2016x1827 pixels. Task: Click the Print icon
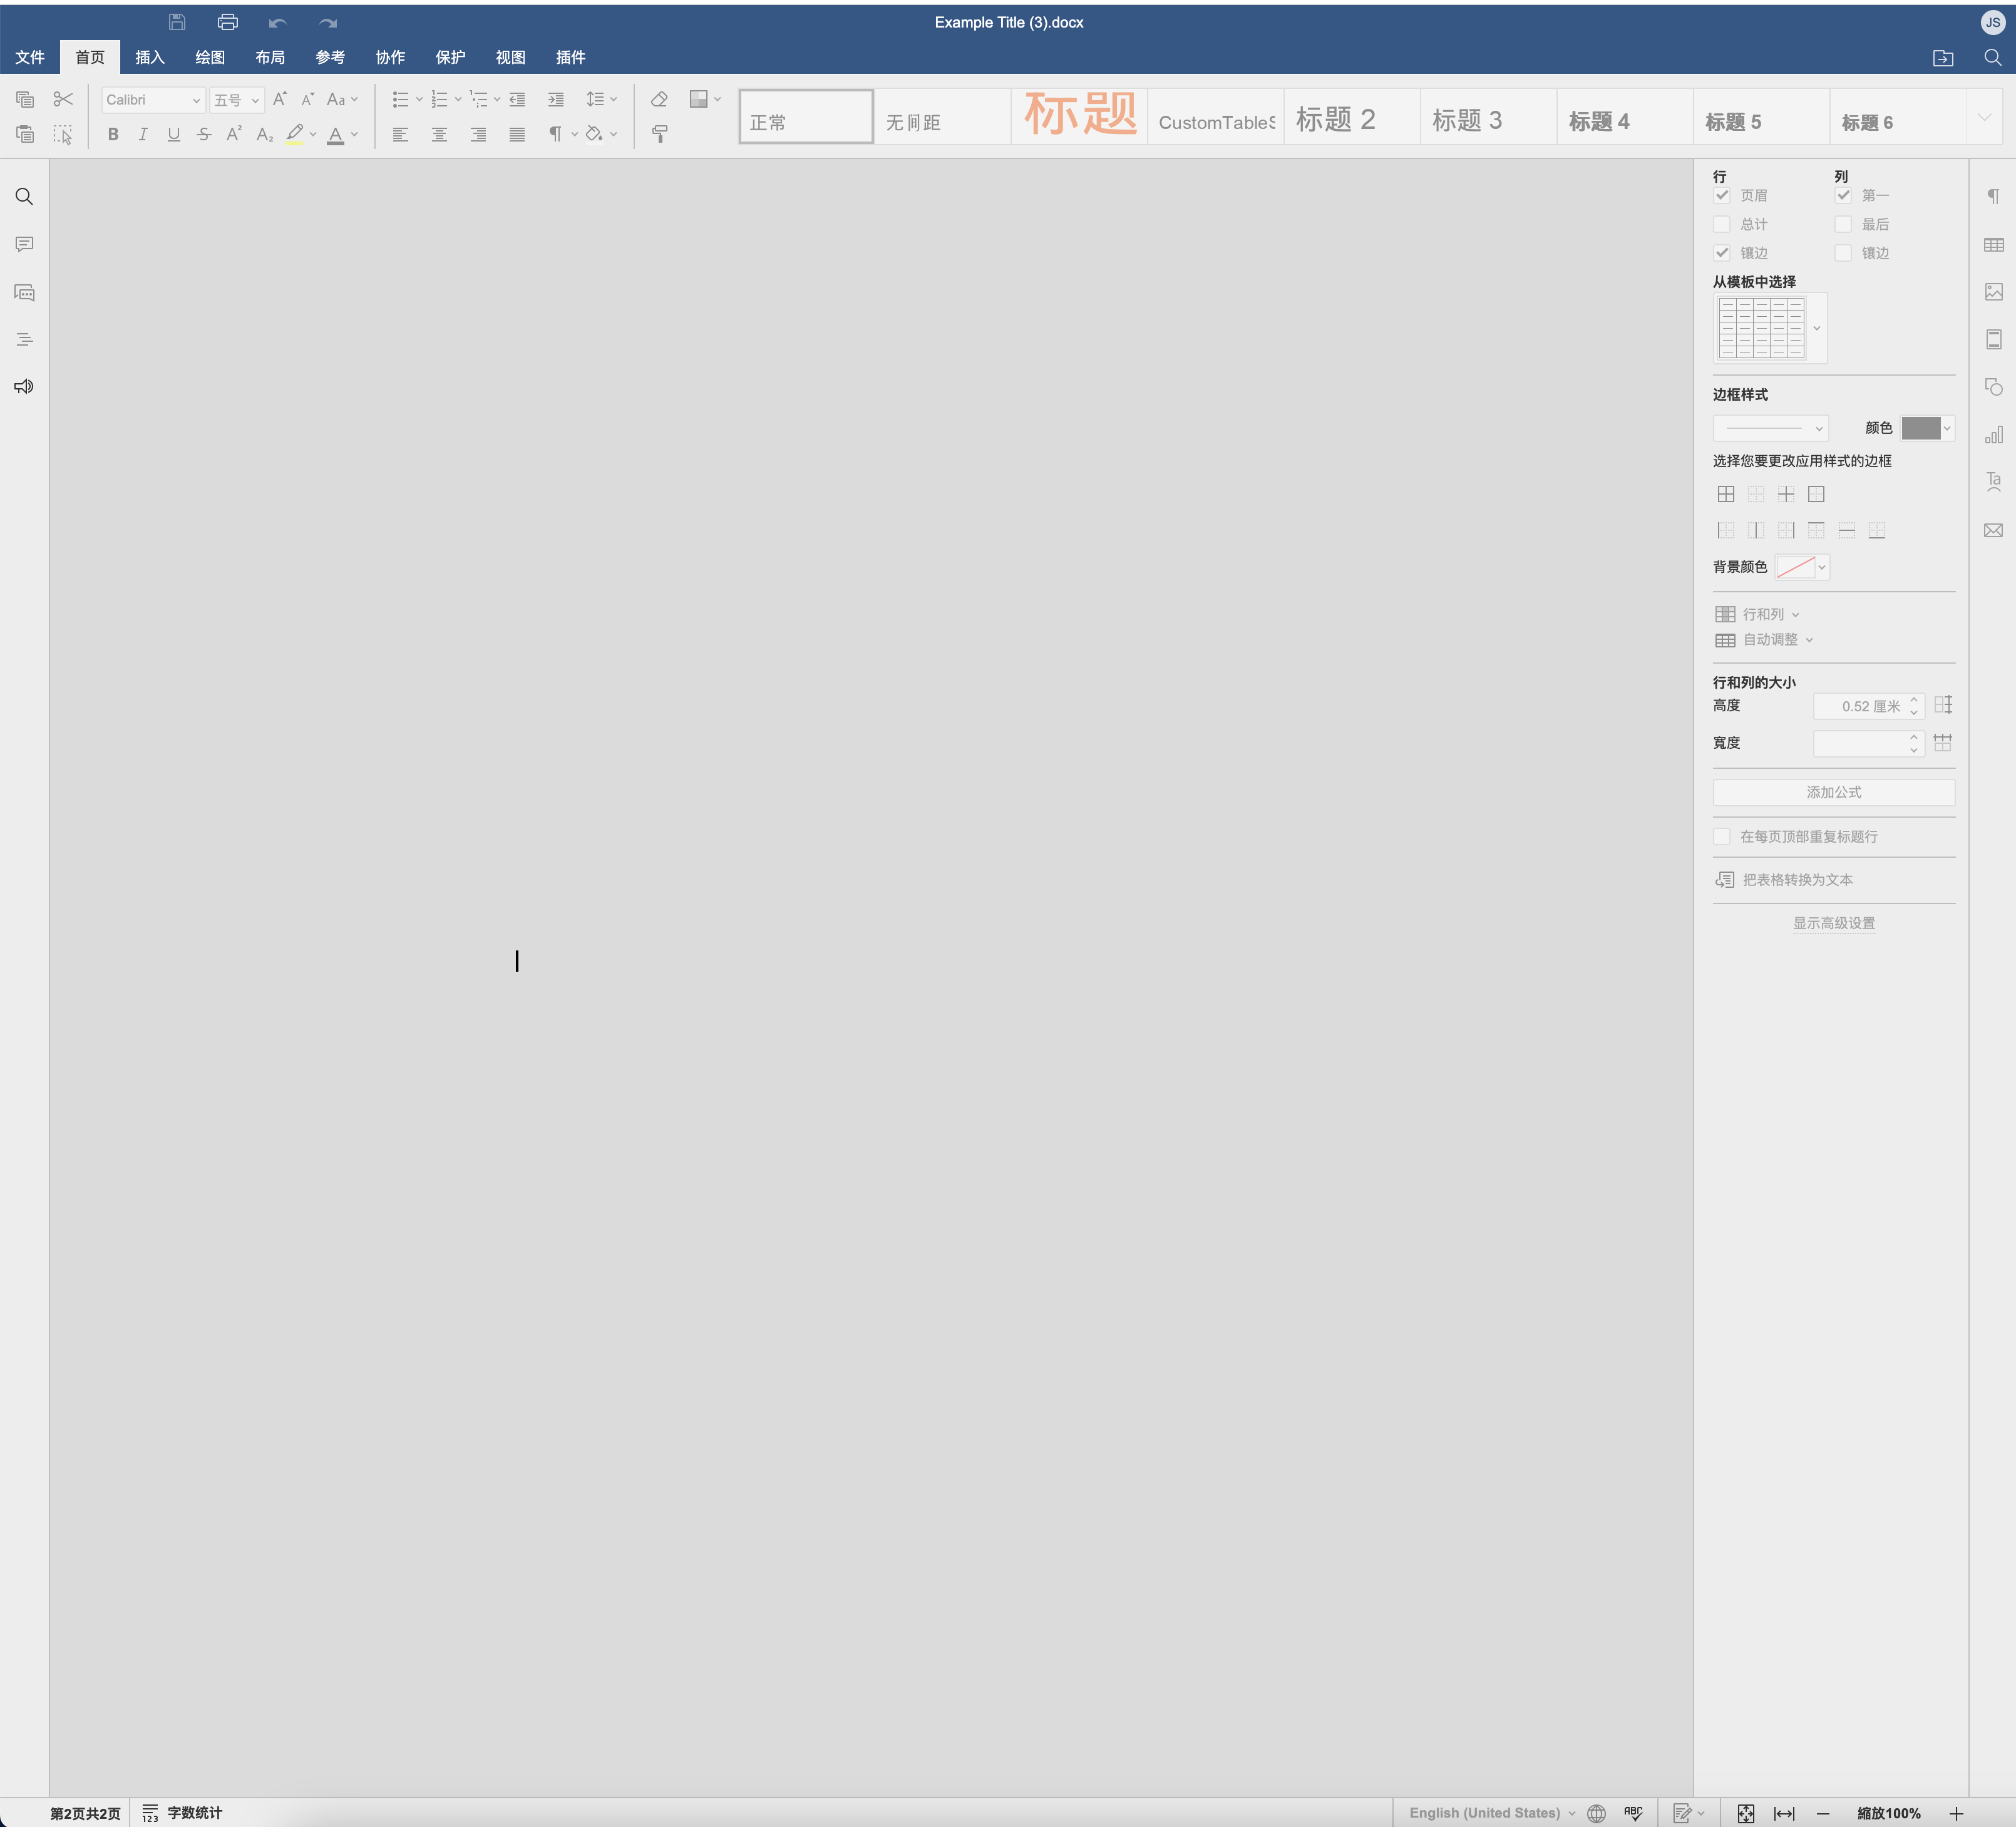click(228, 22)
